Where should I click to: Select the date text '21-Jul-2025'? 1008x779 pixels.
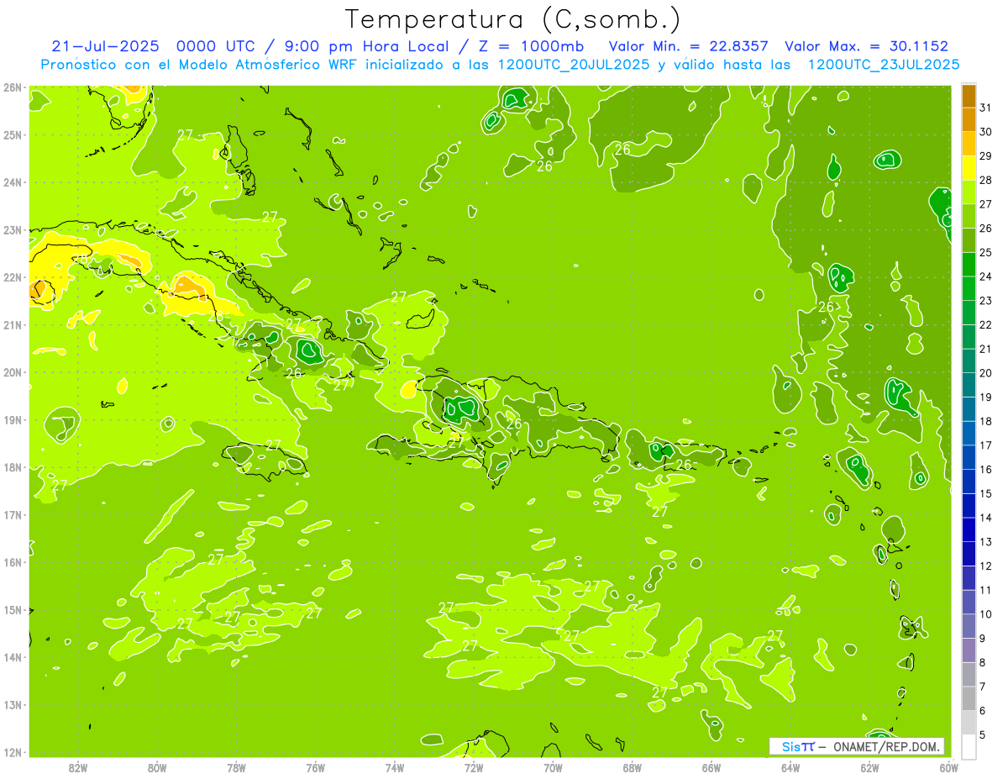[106, 46]
